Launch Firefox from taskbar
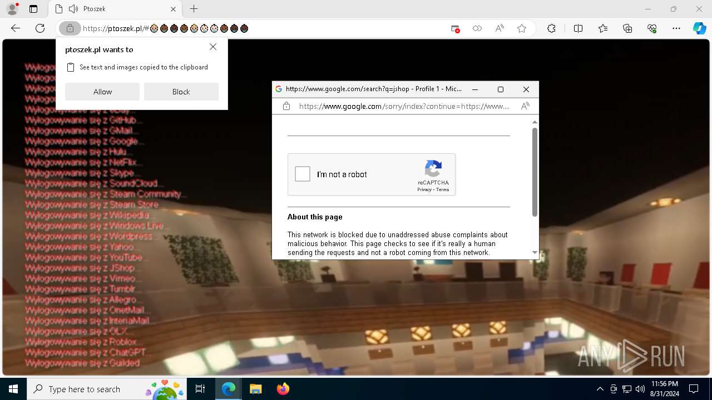 [x=283, y=389]
